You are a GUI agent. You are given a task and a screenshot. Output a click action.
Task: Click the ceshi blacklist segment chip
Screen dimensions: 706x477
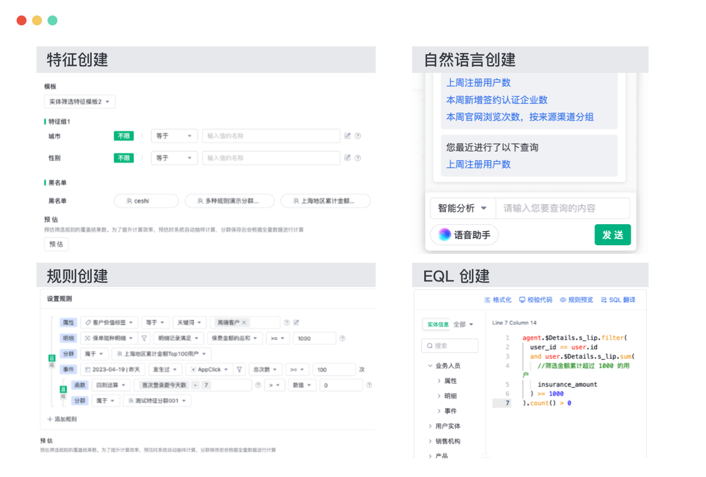[x=146, y=201]
